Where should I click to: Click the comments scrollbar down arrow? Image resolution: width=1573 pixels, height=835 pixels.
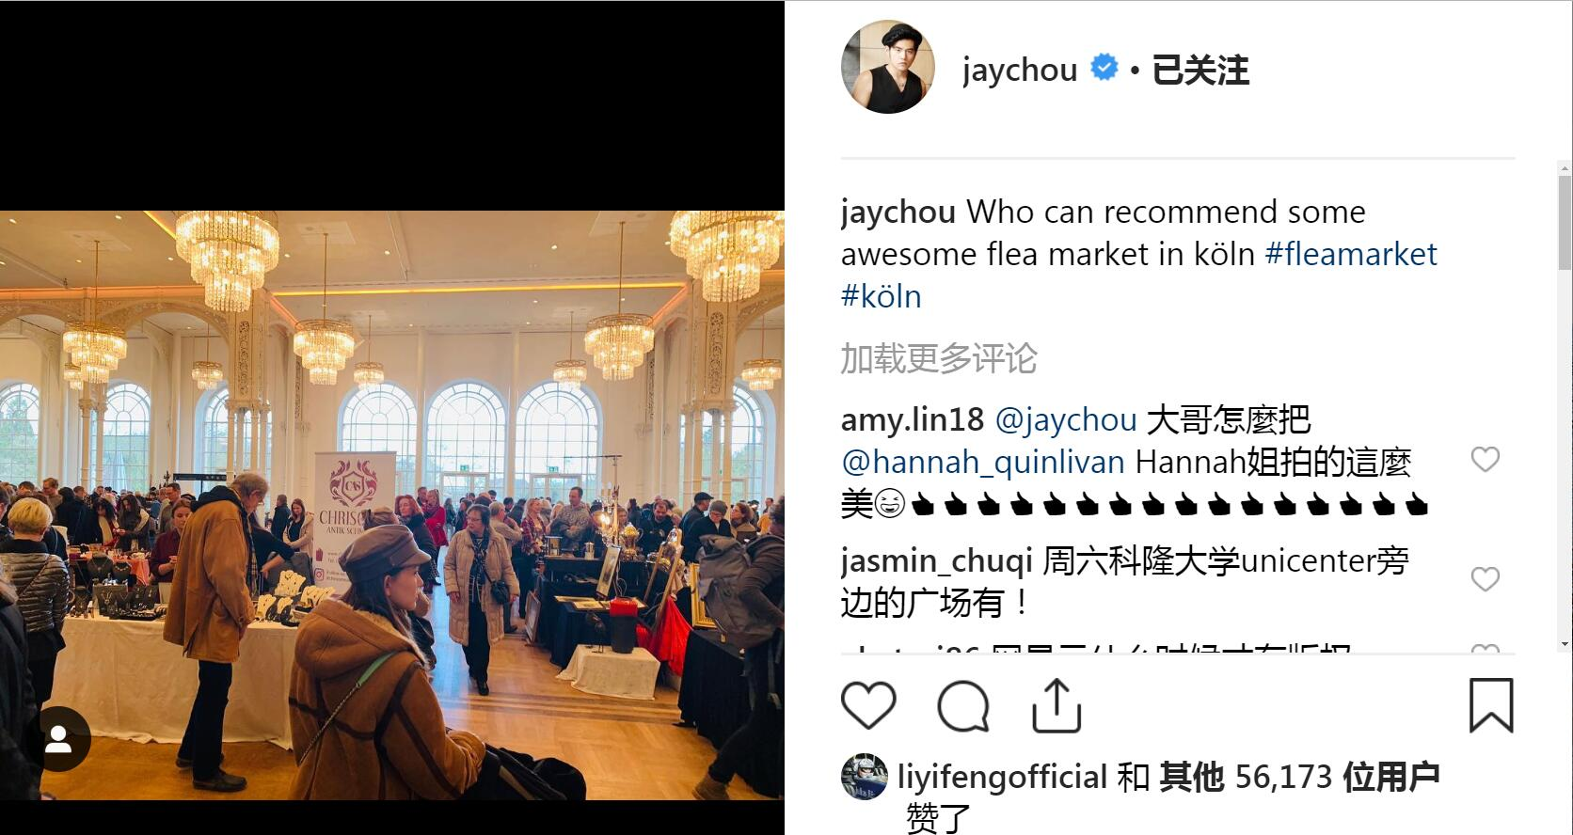pyautogui.click(x=1565, y=644)
